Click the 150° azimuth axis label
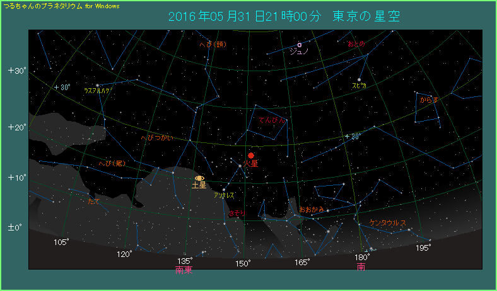Viewport: 497px width, 291px height. tap(243, 263)
